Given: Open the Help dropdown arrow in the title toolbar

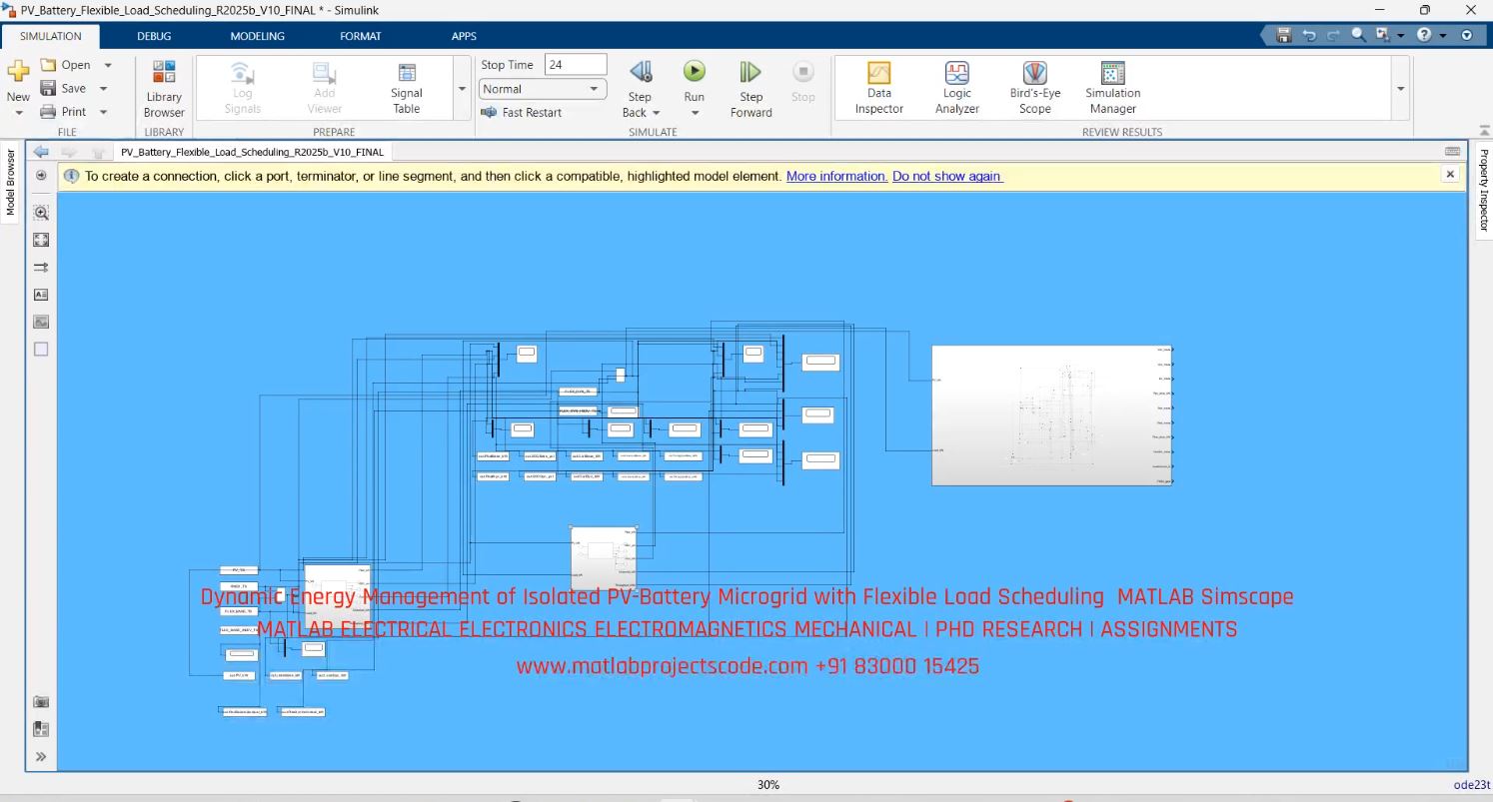Looking at the screenshot, I should coord(1443,35).
